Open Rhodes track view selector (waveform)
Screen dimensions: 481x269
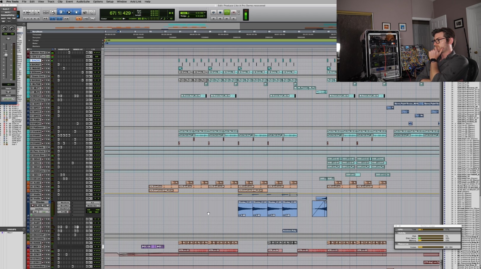39,209
